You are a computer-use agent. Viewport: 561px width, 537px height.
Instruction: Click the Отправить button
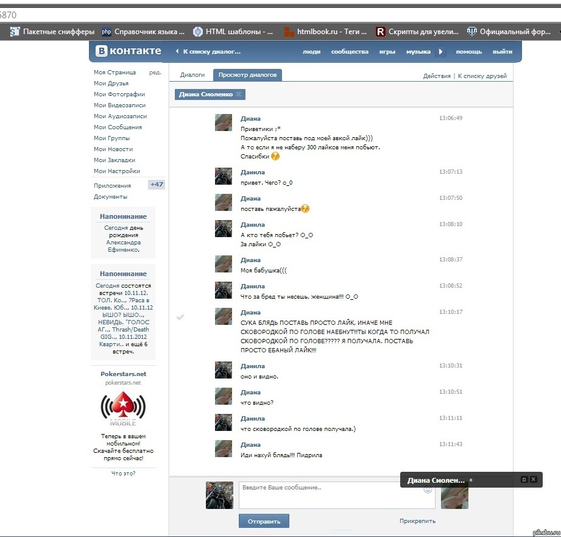[x=264, y=521]
